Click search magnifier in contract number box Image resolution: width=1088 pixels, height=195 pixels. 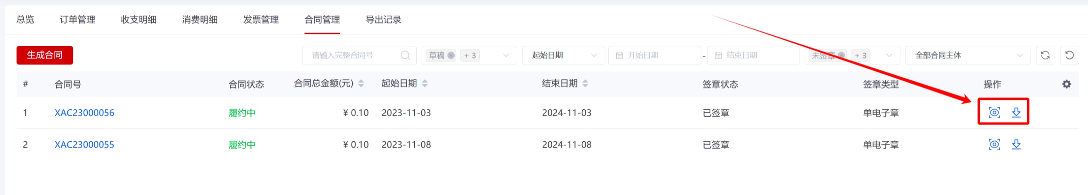[x=405, y=55]
